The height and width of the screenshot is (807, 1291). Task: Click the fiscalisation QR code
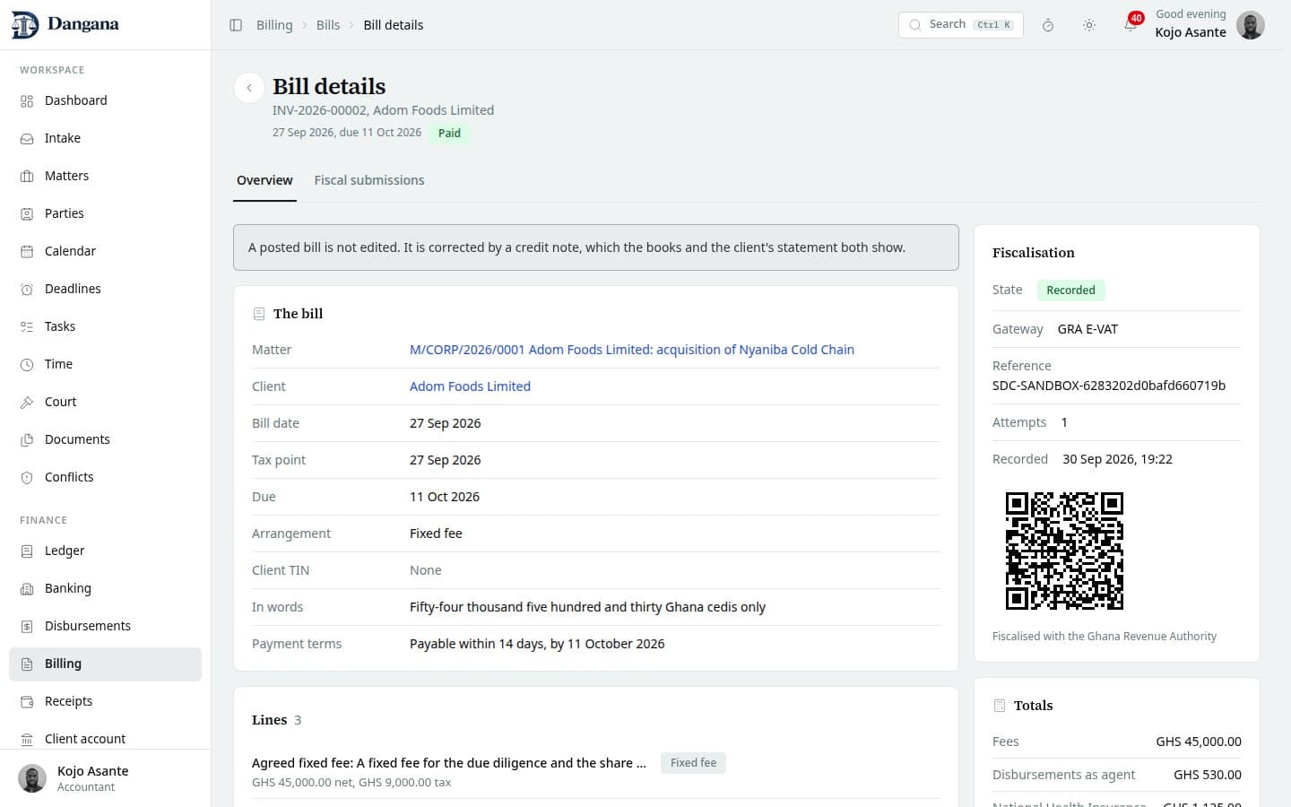pyautogui.click(x=1064, y=551)
